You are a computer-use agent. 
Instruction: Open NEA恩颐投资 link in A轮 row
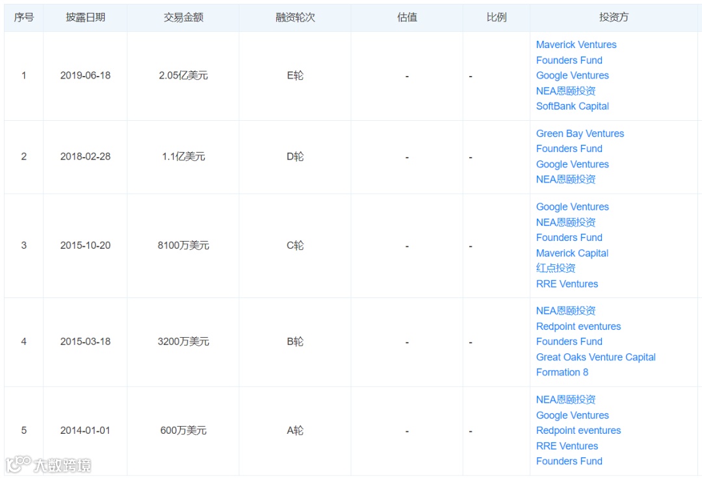point(565,399)
